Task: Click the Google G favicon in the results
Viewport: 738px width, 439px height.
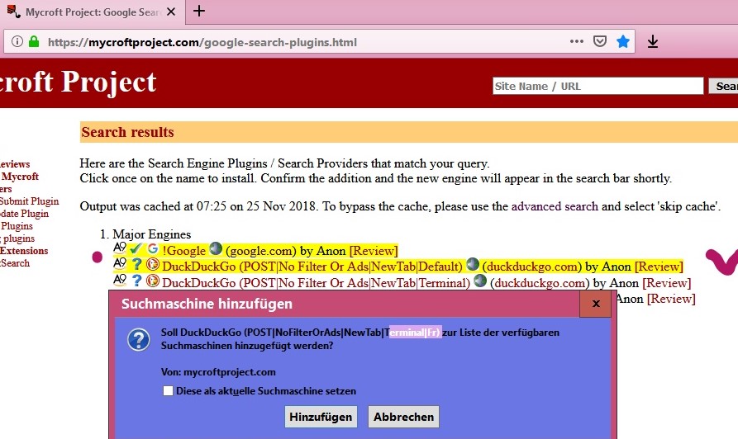Action: 153,248
